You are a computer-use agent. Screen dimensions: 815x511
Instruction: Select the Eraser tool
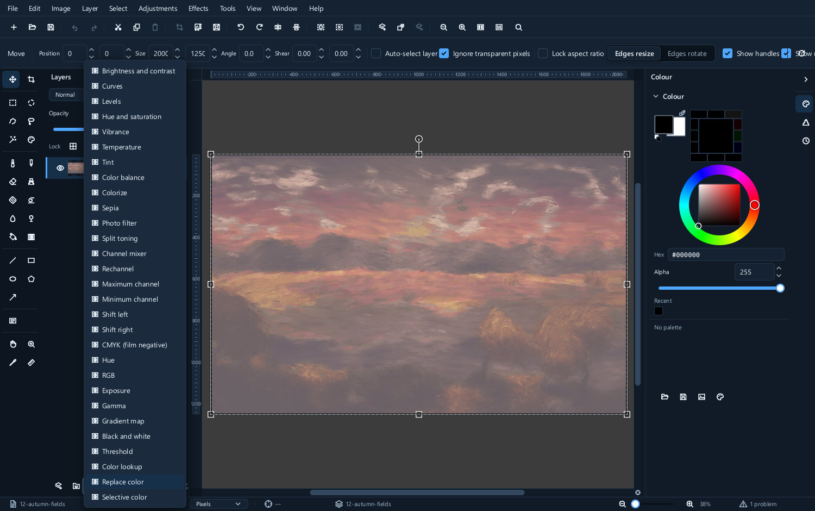(x=12, y=182)
